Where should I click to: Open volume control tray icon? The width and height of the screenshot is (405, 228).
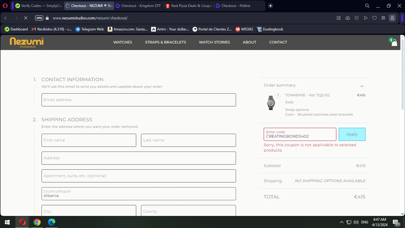point(356,222)
